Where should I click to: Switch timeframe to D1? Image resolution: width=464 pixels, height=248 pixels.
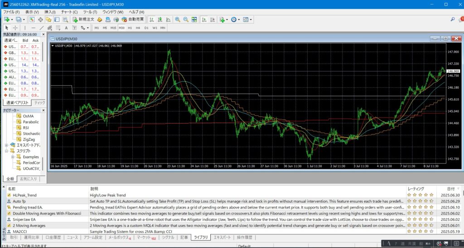146,28
